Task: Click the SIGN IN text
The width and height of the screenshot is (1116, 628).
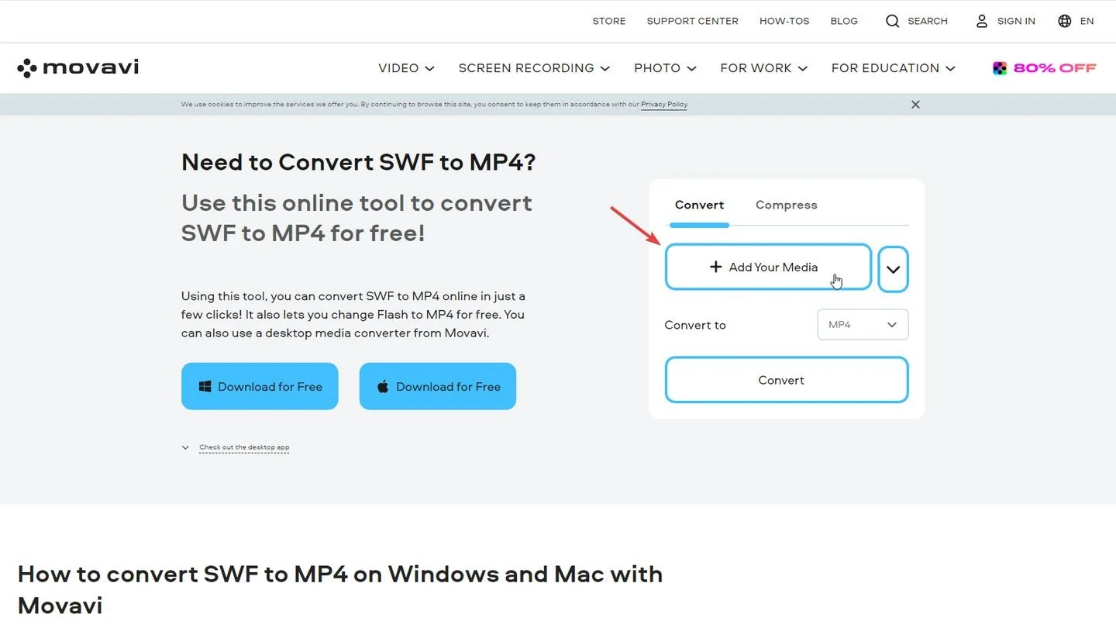Action: click(1016, 21)
